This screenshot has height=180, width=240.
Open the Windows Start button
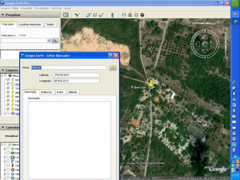[x=235, y=4]
